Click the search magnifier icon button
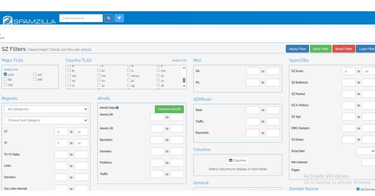Screen dimensions: 375x196 (108, 18)
